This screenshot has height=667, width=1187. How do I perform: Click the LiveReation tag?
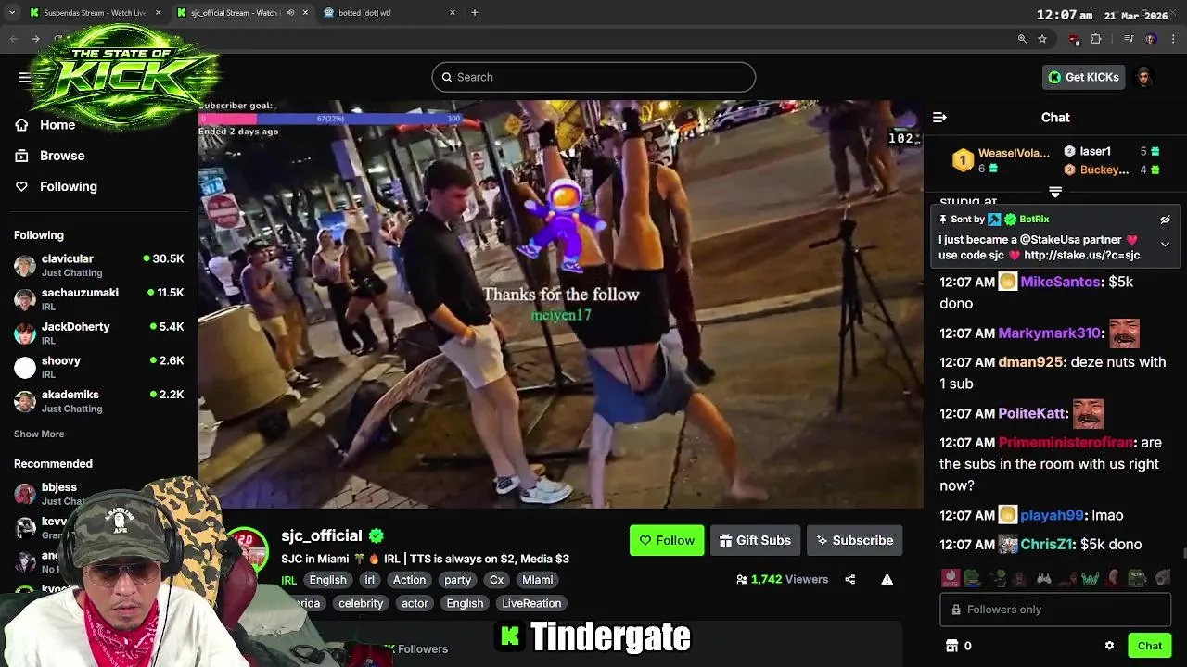point(531,603)
